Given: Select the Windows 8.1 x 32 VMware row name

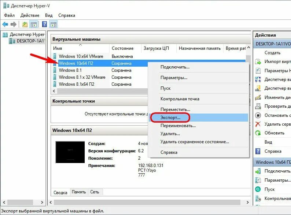Looking at the screenshot, I should pyautogui.click(x=82, y=77).
